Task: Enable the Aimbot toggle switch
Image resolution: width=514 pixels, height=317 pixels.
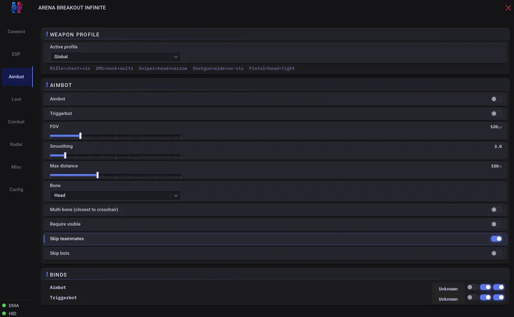Action: pyautogui.click(x=496, y=99)
